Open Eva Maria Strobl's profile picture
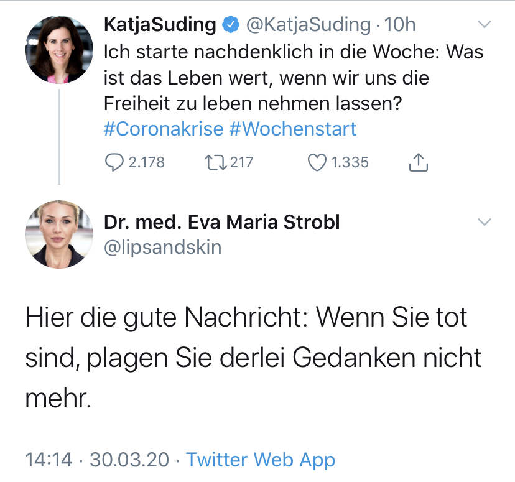The width and height of the screenshot is (515, 482). (x=55, y=234)
